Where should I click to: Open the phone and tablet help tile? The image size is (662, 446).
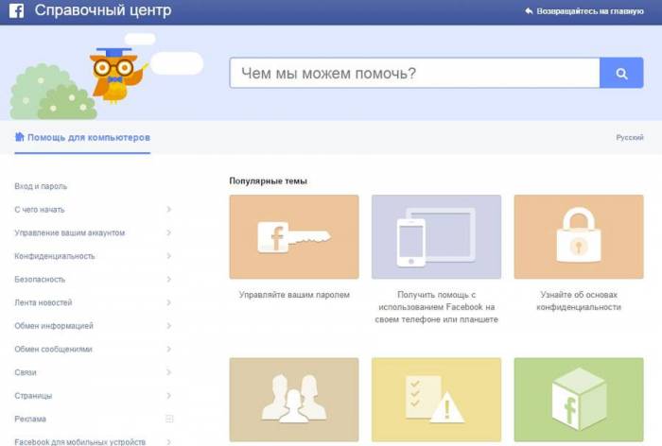(x=436, y=236)
